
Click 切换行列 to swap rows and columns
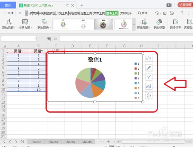176,24
